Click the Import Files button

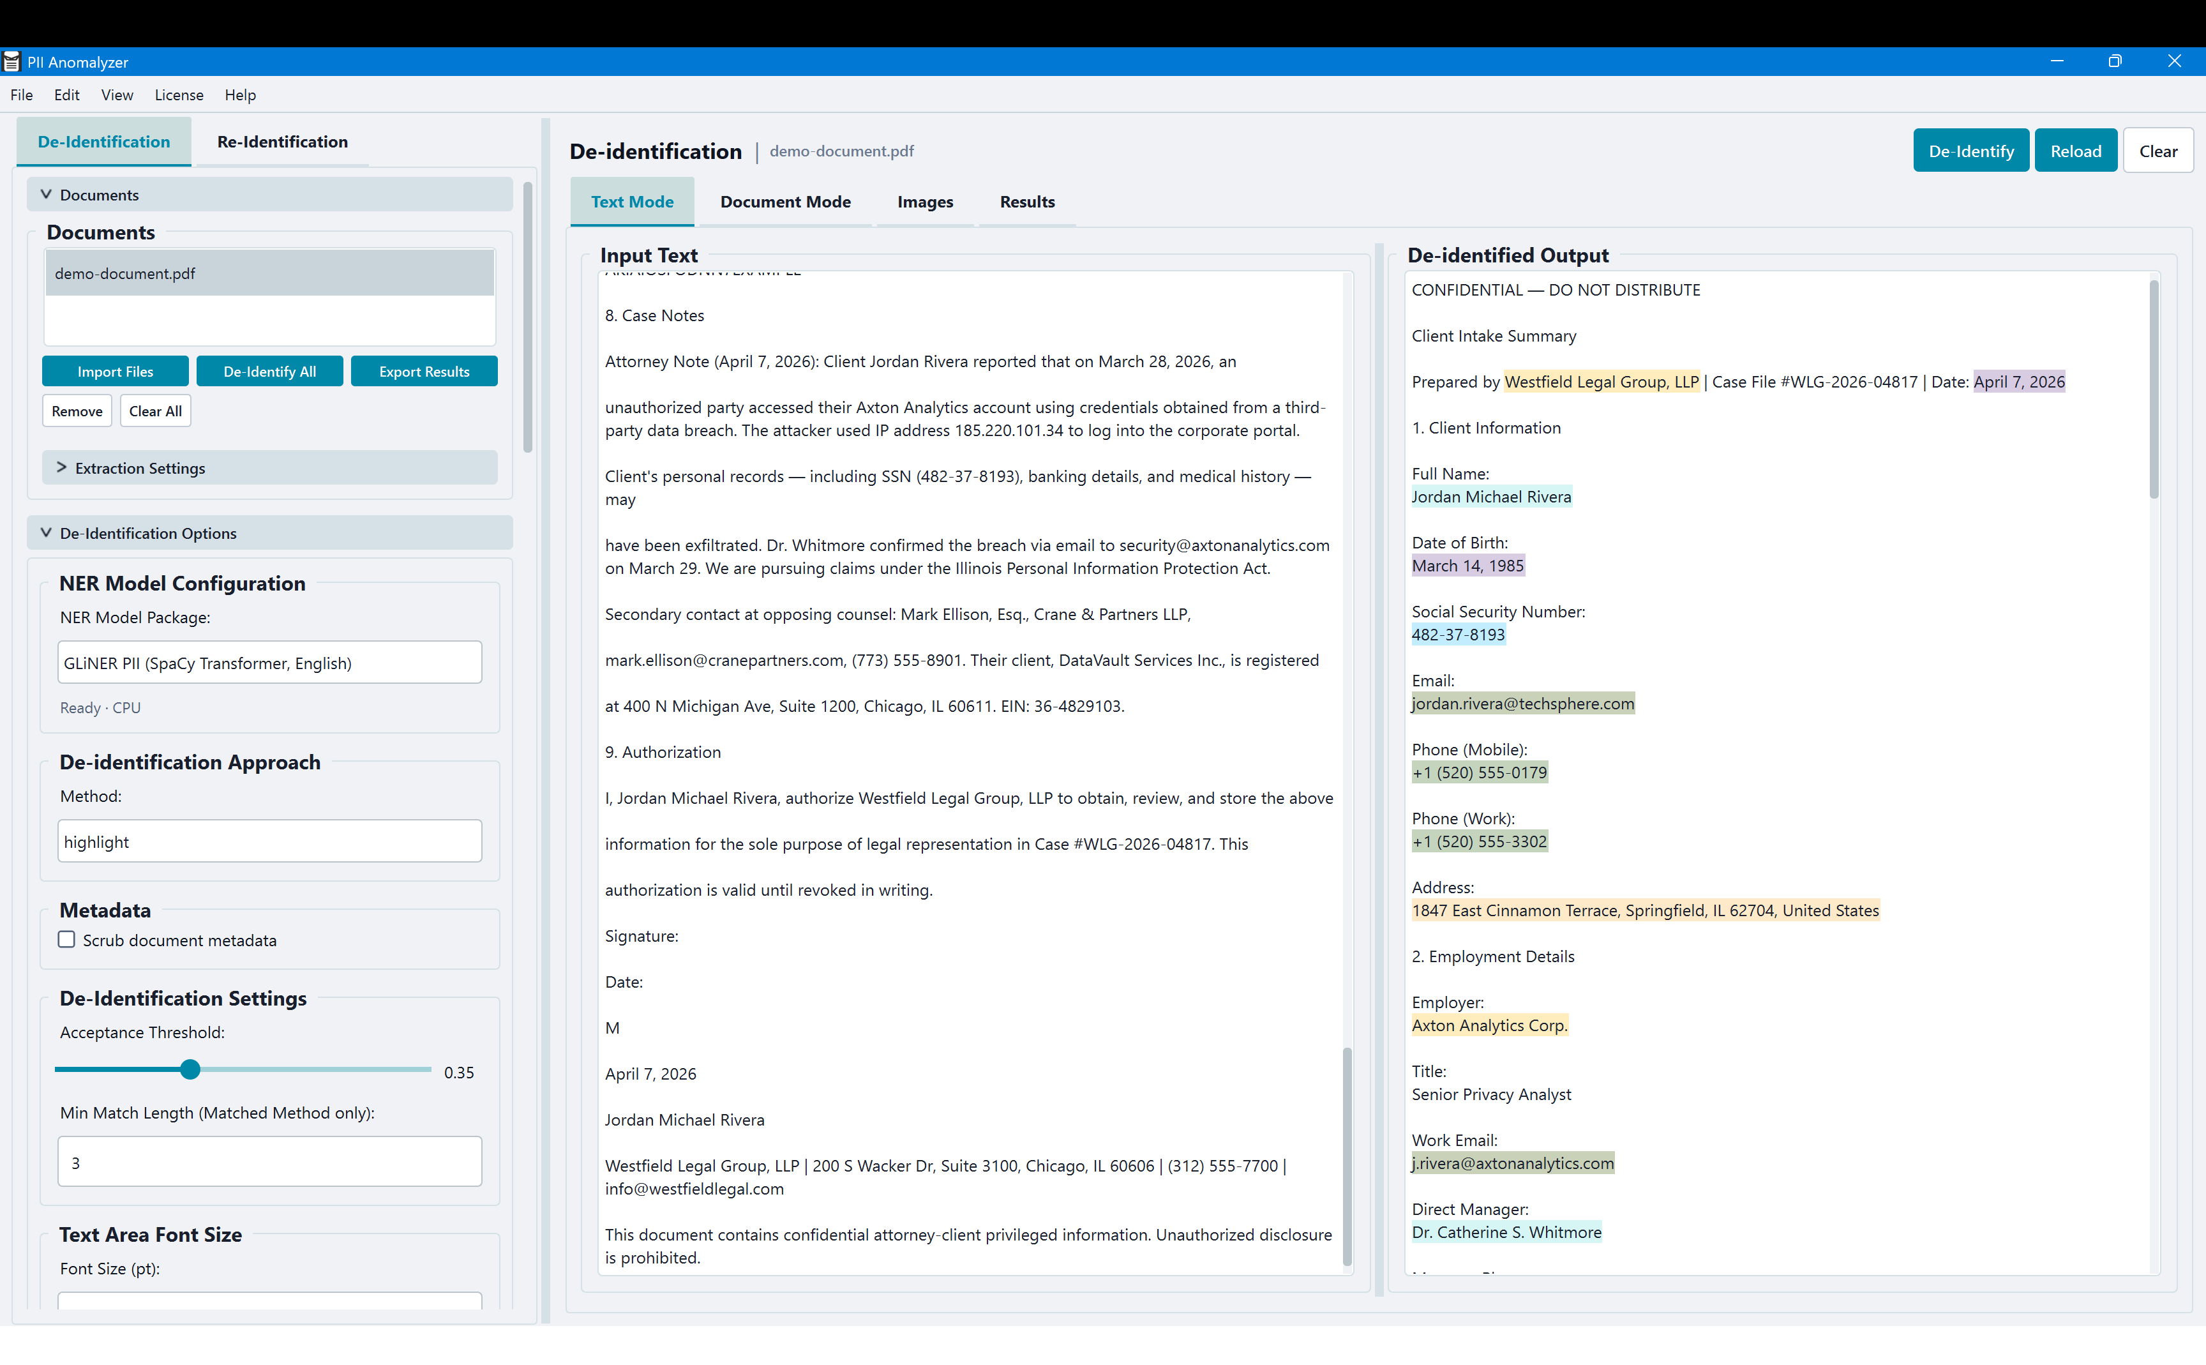tap(115, 370)
